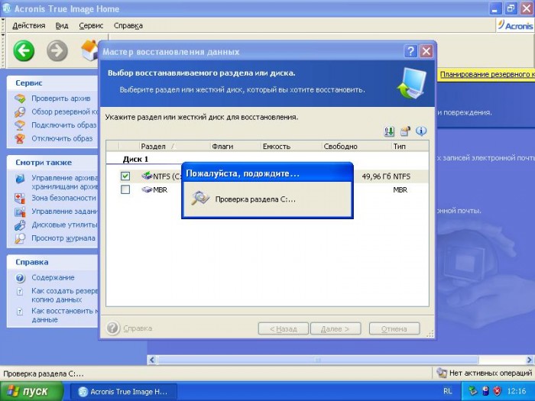535x401 pixels.
Task: Open Планирование резервного link in main window
Action: [488, 74]
